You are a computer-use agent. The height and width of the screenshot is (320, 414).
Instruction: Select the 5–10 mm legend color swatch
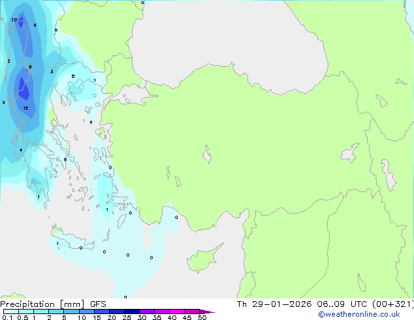coord(71,312)
